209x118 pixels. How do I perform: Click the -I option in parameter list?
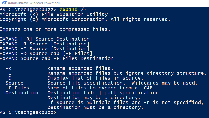(8, 73)
